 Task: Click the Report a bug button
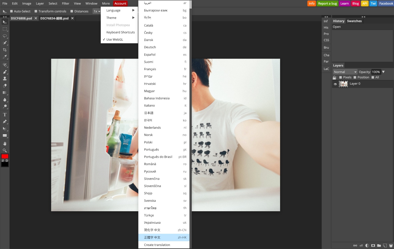tap(327, 3)
